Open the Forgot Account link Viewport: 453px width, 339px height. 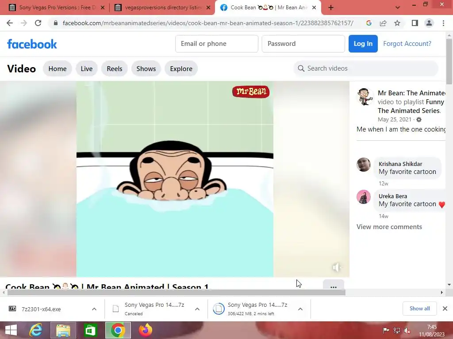coord(407,44)
